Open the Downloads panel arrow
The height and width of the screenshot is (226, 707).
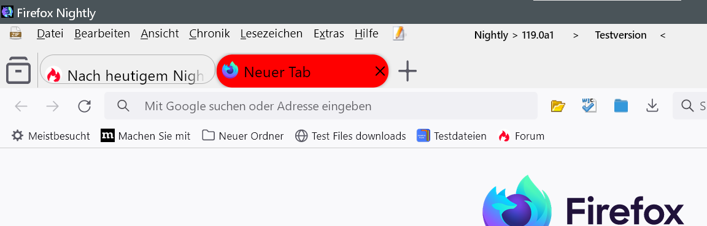(x=652, y=106)
